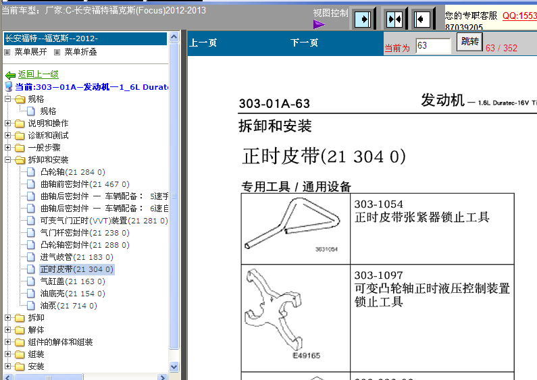Click 菜单折叠 to collapse menu

(x=80, y=52)
